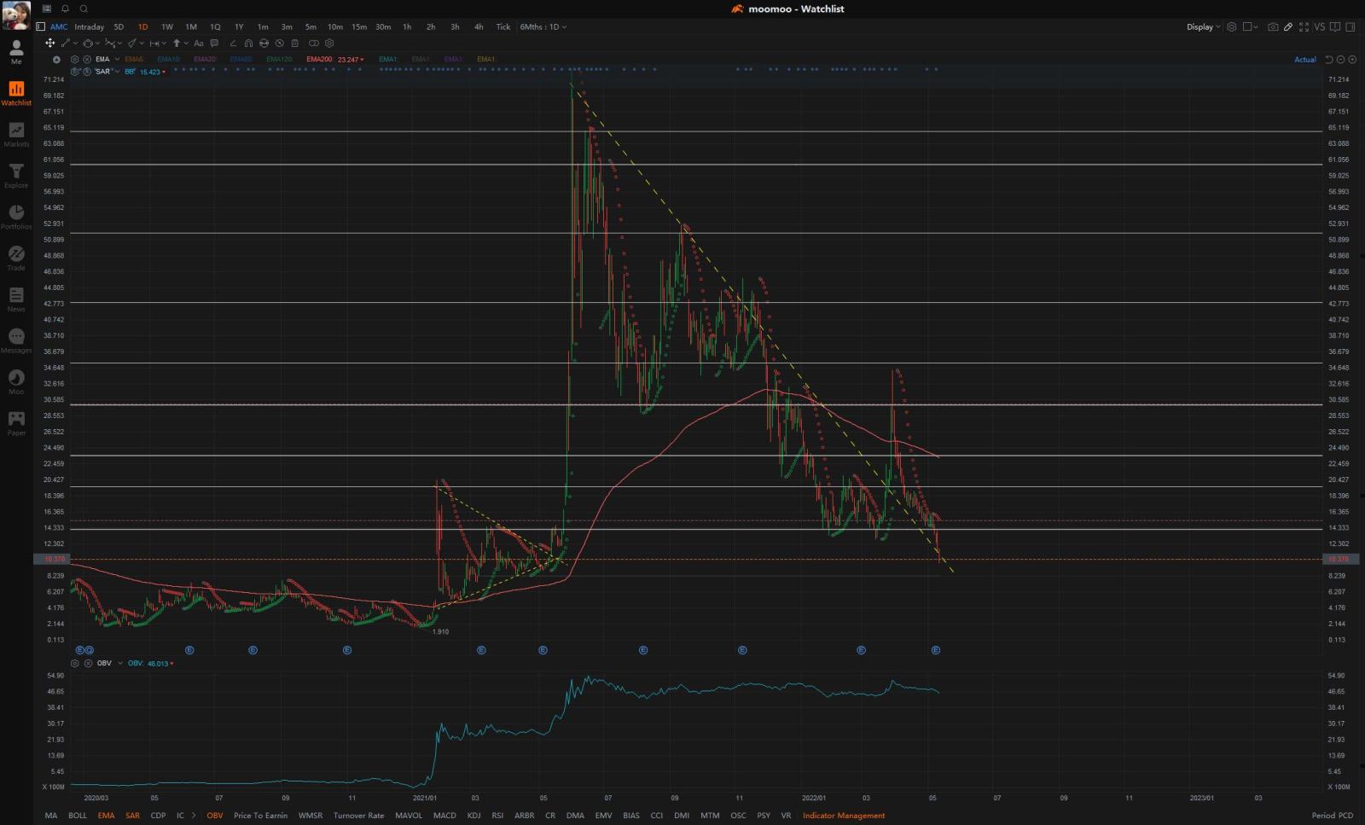Toggle the RSI sub-indicator
Viewport: 1365px width, 825px height.
coord(497,816)
